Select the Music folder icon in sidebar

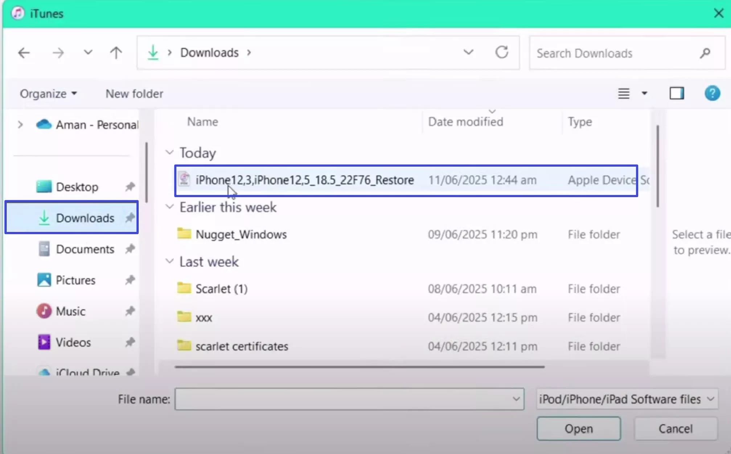click(44, 311)
